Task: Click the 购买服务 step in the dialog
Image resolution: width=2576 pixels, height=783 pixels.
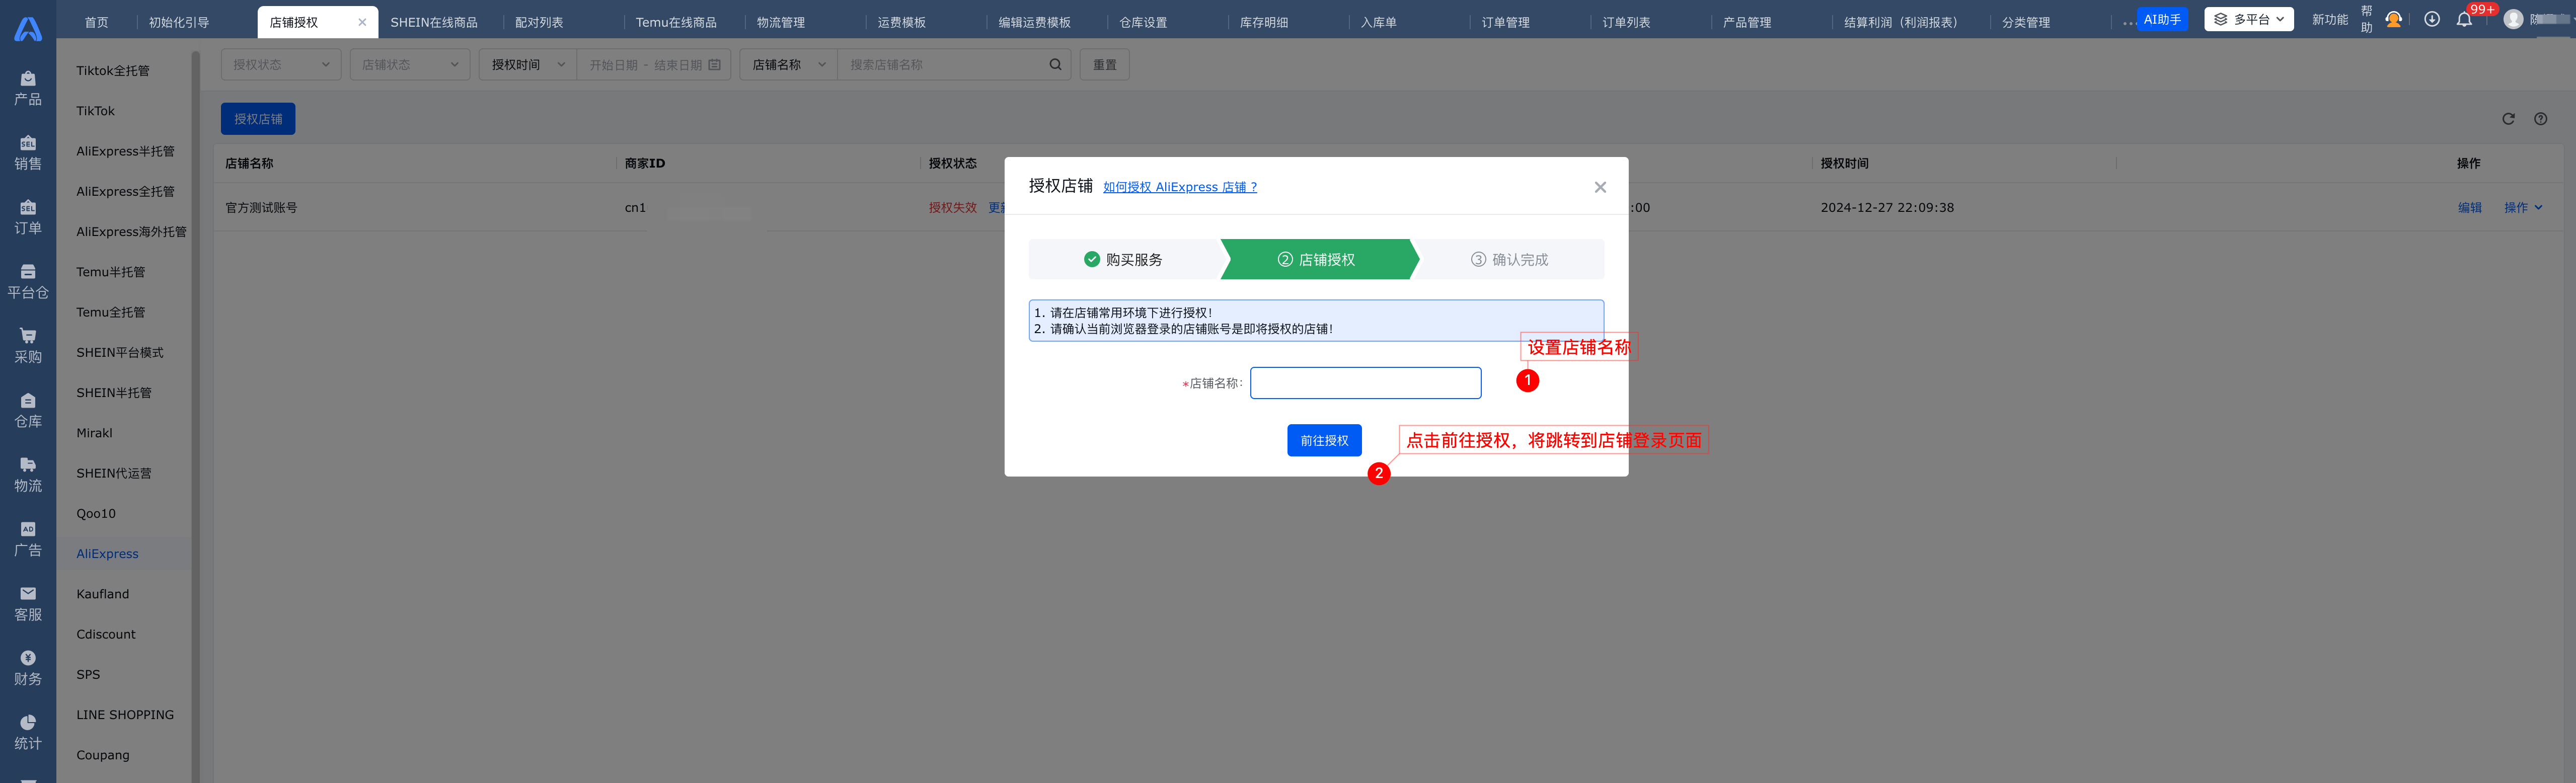Action: coord(1123,260)
